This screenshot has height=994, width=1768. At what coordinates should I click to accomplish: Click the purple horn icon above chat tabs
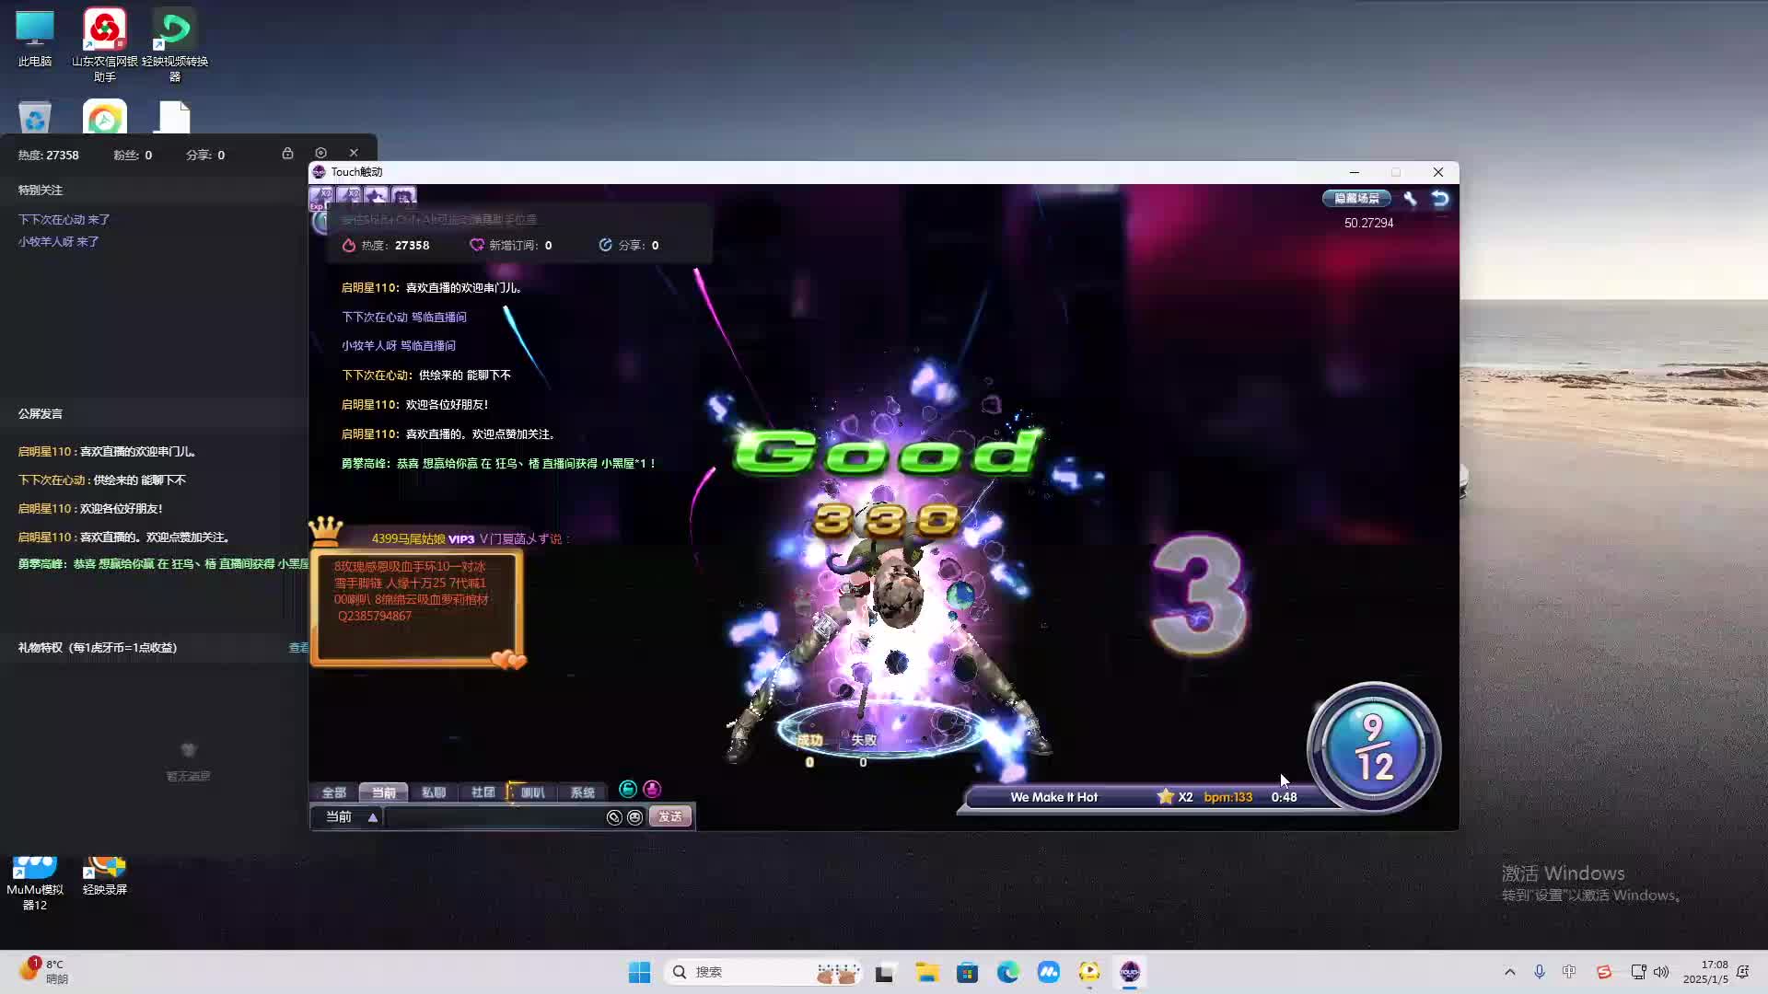[652, 790]
